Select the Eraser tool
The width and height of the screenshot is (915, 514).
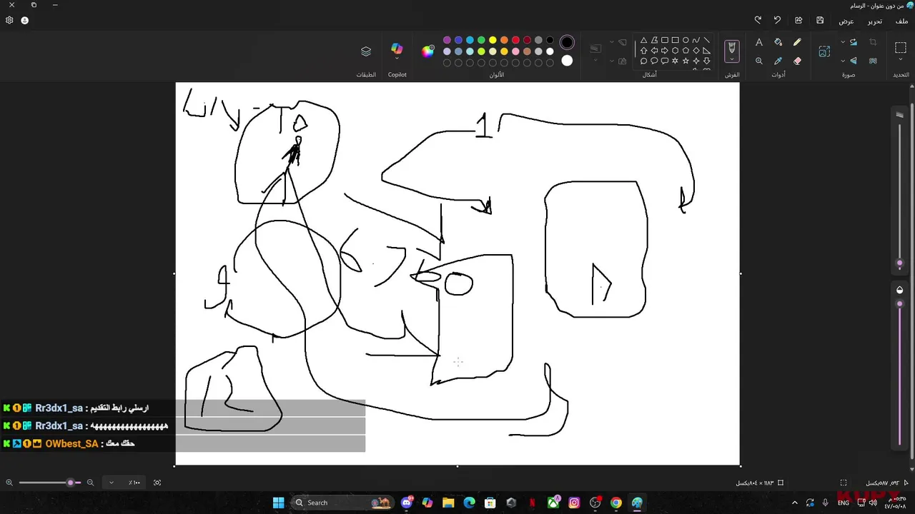pos(797,61)
